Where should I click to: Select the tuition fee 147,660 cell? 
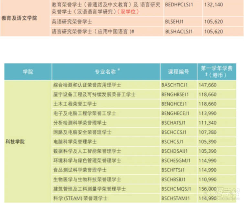coord(208,85)
